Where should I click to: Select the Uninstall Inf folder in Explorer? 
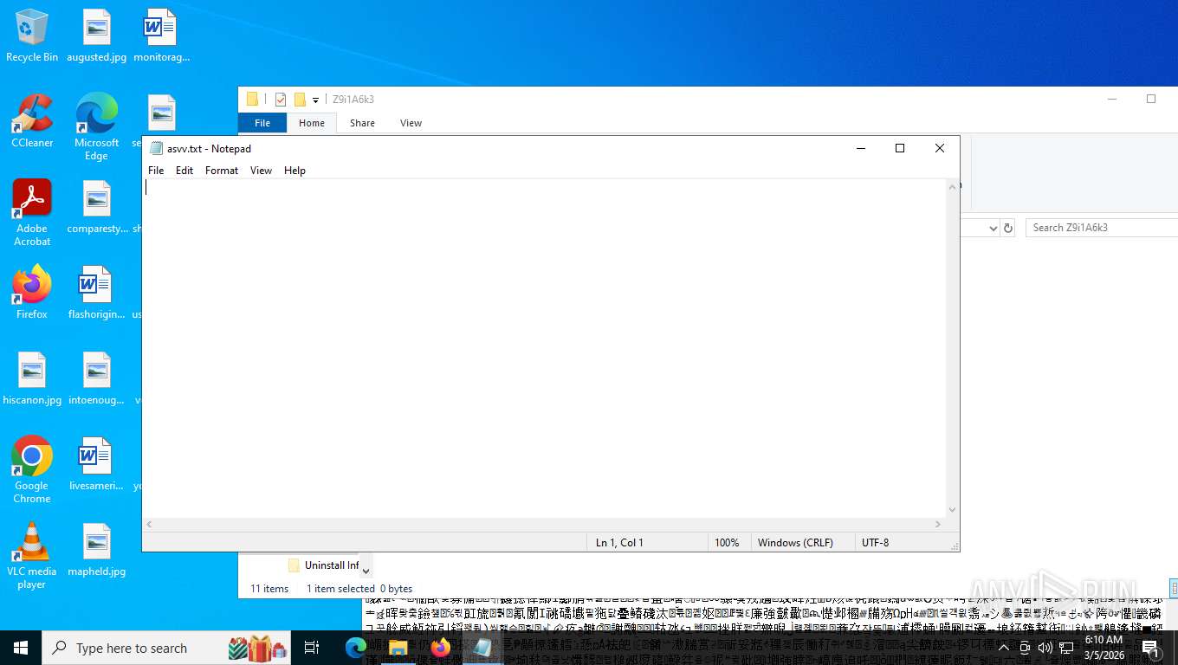tap(323, 565)
